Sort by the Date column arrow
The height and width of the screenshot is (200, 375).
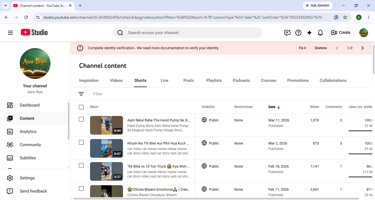[x=279, y=107]
